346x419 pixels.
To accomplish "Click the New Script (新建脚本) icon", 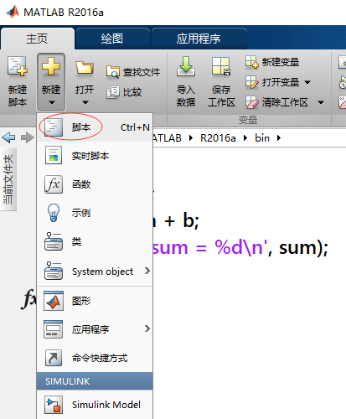I will coord(18,66).
